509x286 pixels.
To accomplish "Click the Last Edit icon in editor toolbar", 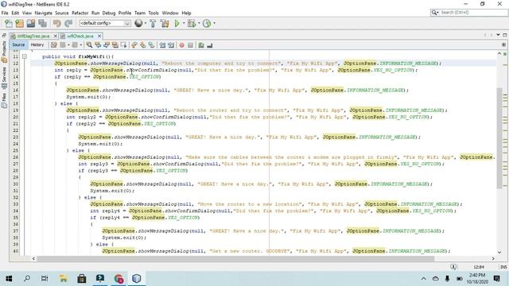I will [54, 45].
